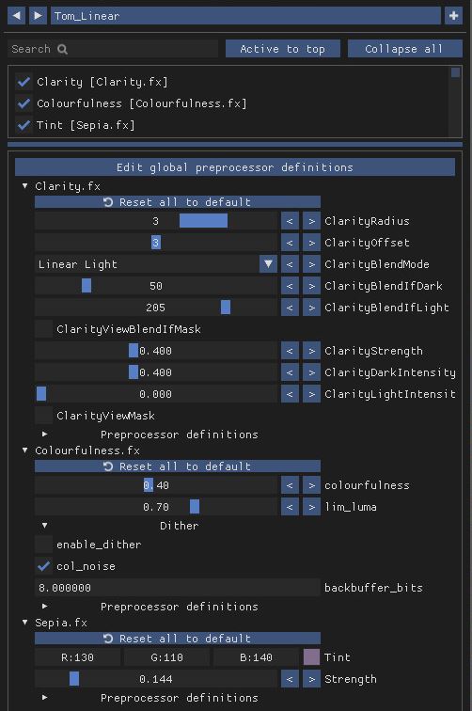
Task: Increase ClarityDarkIntensity with its > button
Action: (x=311, y=372)
